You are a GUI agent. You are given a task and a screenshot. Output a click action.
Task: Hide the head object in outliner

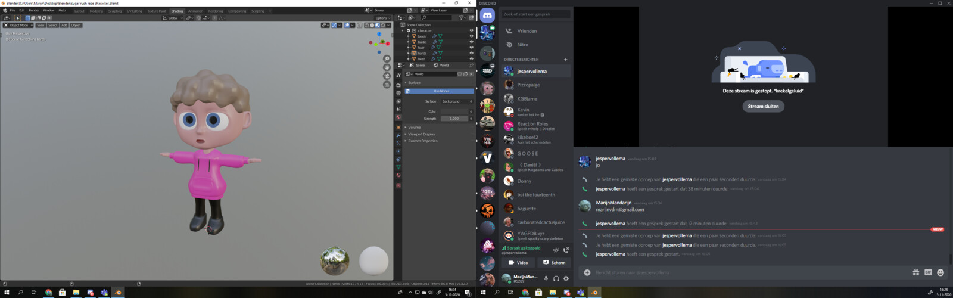[471, 59]
